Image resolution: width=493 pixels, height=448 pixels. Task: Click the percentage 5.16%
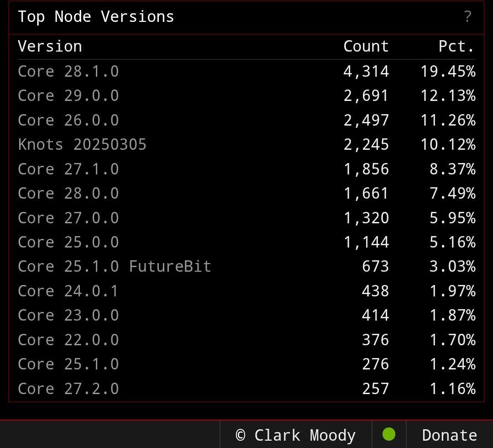pos(452,242)
